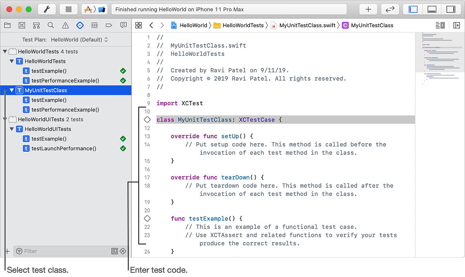Click the activity status bar
This screenshot has height=277, width=465.
(x=229, y=9)
